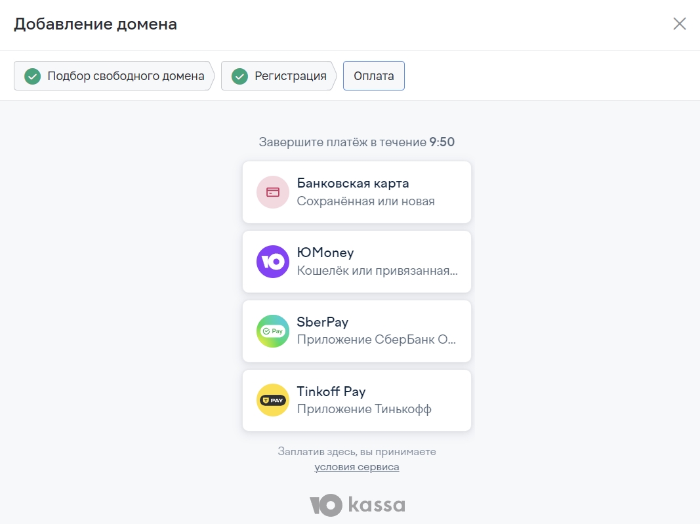Select the Оплата step tab
700x524 pixels.
tap(374, 76)
